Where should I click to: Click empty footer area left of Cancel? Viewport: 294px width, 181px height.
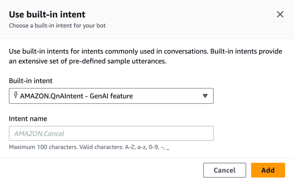pos(100,170)
